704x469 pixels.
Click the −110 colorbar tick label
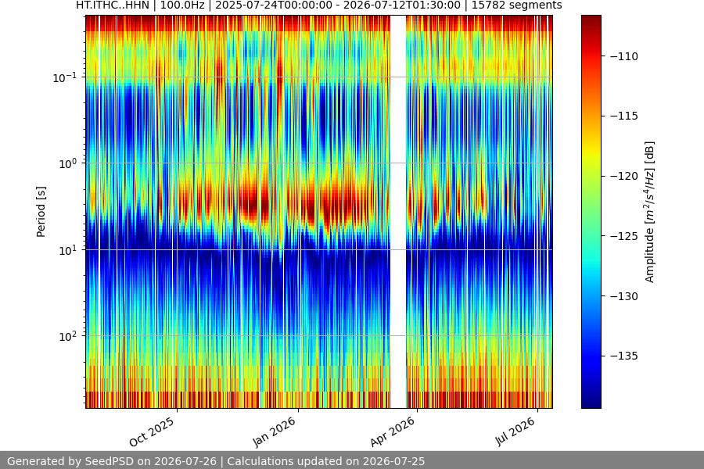tap(624, 56)
